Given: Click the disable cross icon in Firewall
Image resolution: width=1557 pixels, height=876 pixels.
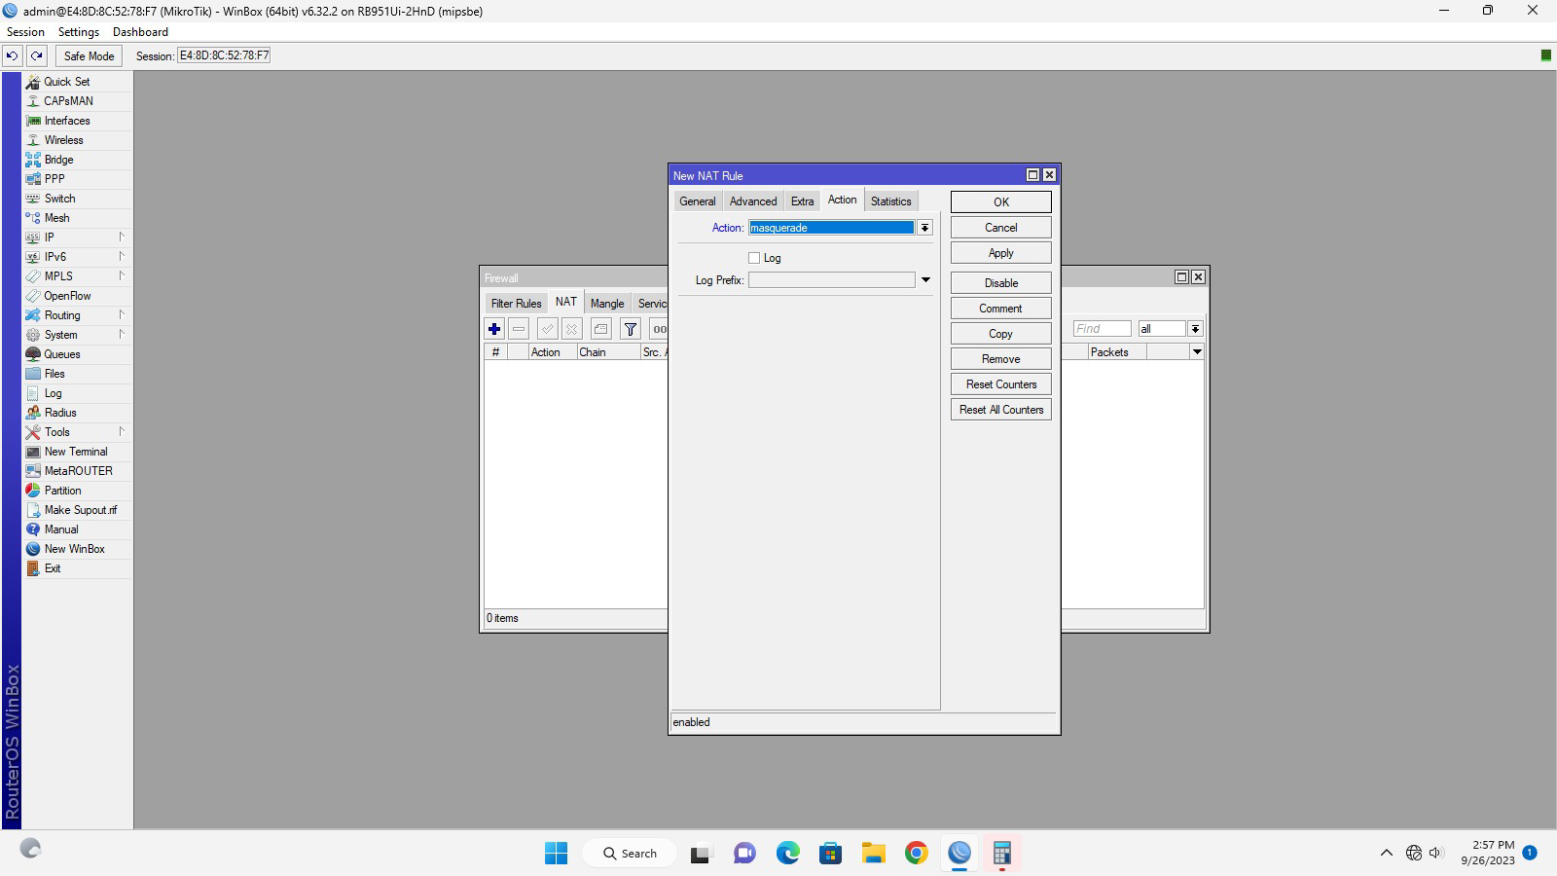Looking at the screenshot, I should [x=572, y=329].
